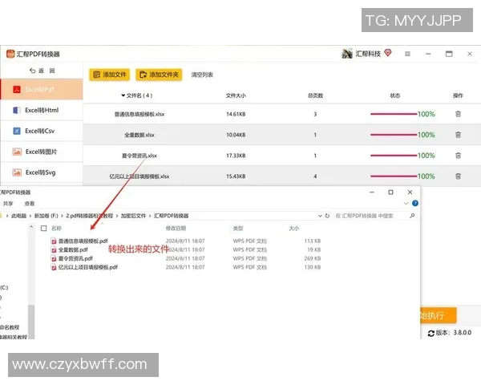Click the Excel转Html book icon
The height and width of the screenshot is (385, 481).
(x=17, y=110)
